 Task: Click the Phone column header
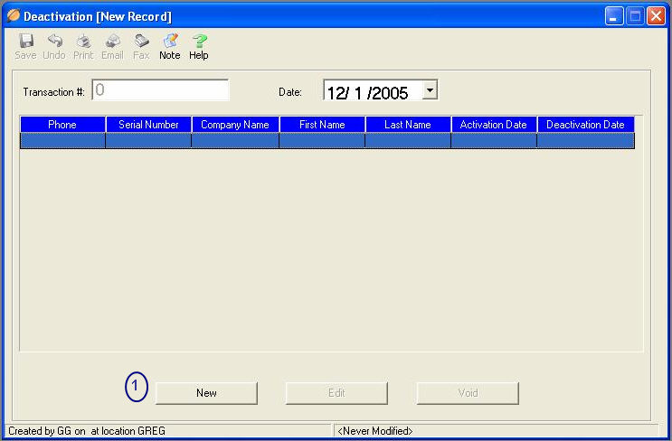(x=62, y=125)
